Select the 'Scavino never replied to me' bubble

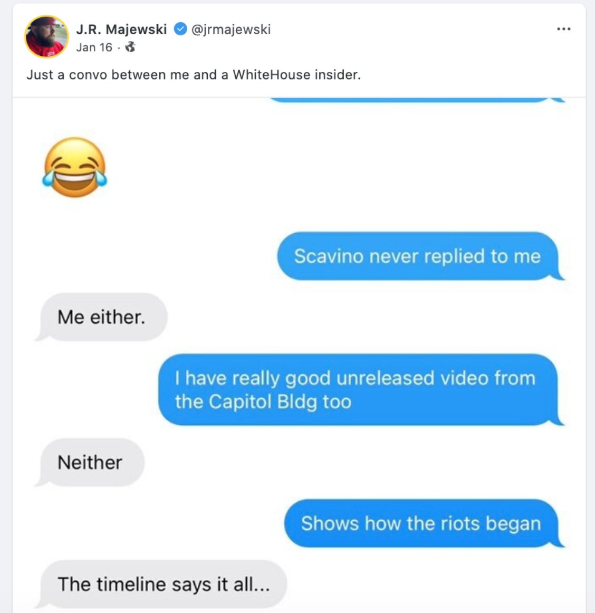point(417,256)
